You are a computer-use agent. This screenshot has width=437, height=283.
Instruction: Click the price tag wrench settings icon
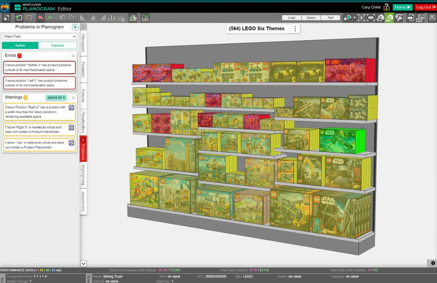click(x=399, y=18)
